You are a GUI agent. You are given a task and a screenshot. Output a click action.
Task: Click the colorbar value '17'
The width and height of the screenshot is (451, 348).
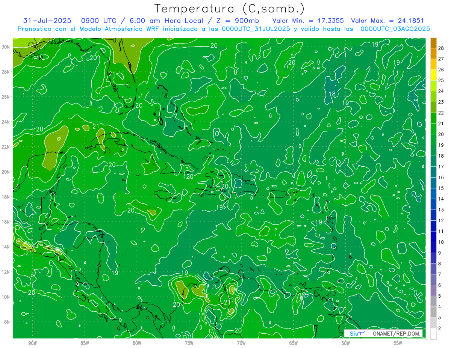coord(441,167)
